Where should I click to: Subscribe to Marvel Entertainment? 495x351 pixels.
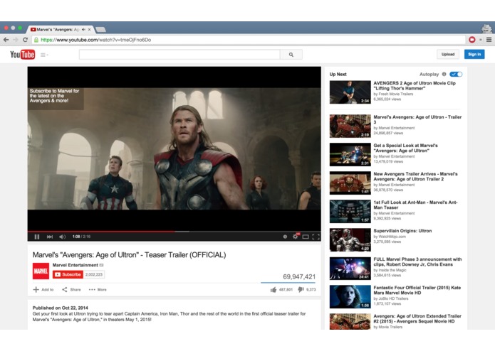point(68,274)
